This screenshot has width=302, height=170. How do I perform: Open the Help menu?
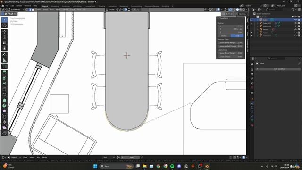point(35,6)
